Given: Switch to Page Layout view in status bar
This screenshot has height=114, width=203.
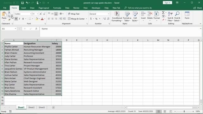Looking at the screenshot, I should pyautogui.click(x=165, y=111).
